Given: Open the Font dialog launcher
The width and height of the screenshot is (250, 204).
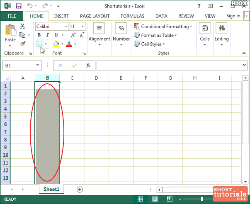Looking at the screenshot, I should pos(84,53).
